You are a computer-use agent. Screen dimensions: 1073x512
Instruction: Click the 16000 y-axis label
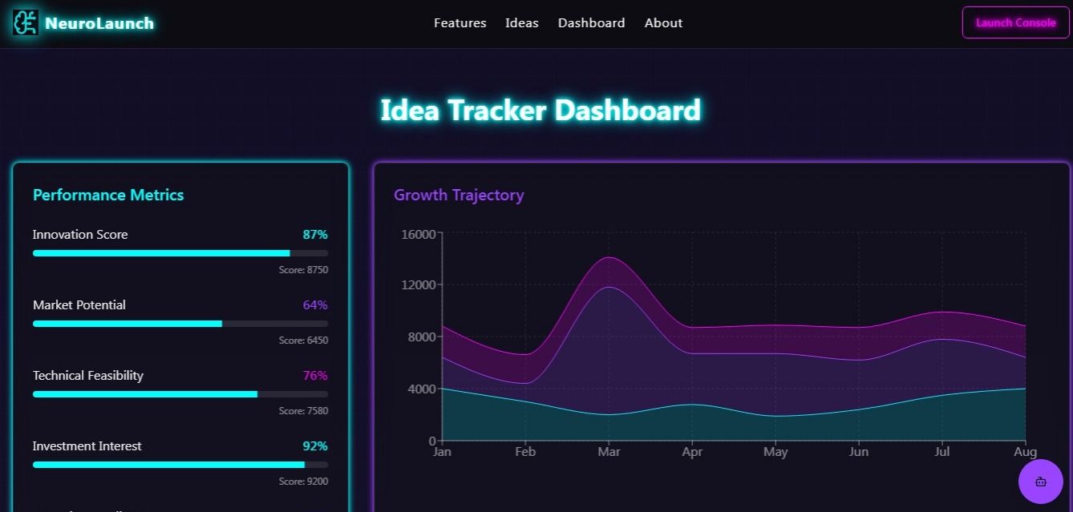point(419,234)
